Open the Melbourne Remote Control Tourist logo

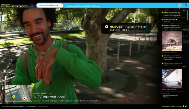[x=14, y=6]
